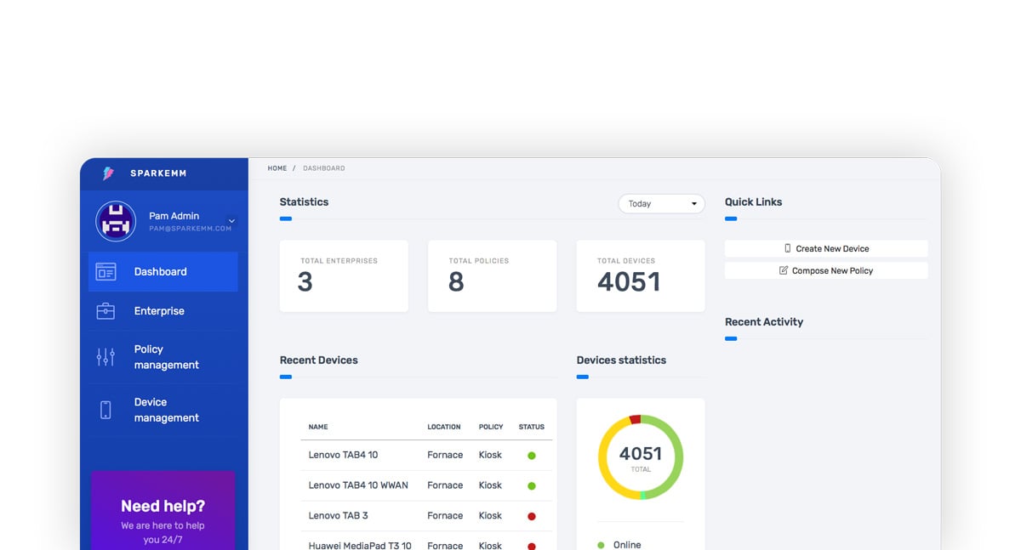This screenshot has height=550, width=1021.
Task: Open the Today time range dropdown
Action: [661, 204]
